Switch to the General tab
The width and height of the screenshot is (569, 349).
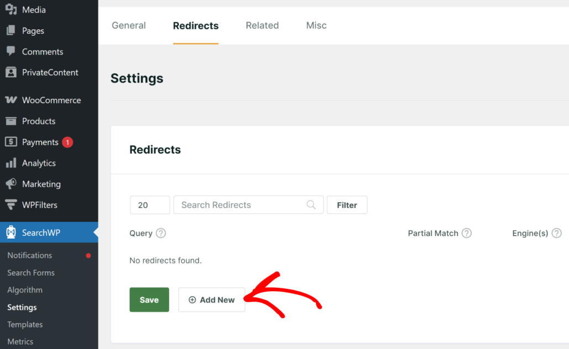(x=129, y=25)
